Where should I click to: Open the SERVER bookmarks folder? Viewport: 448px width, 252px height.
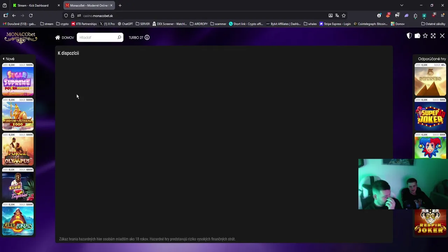coord(142,24)
